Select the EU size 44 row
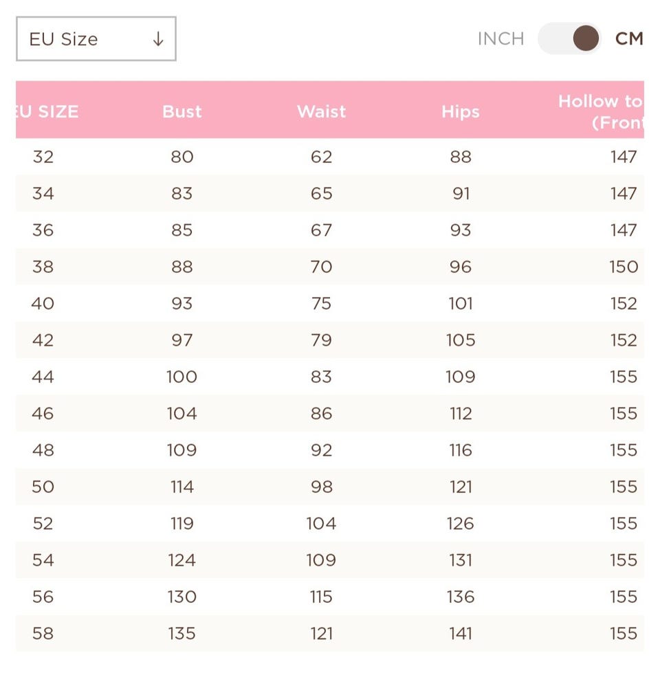The height and width of the screenshot is (675, 660). click(x=43, y=377)
